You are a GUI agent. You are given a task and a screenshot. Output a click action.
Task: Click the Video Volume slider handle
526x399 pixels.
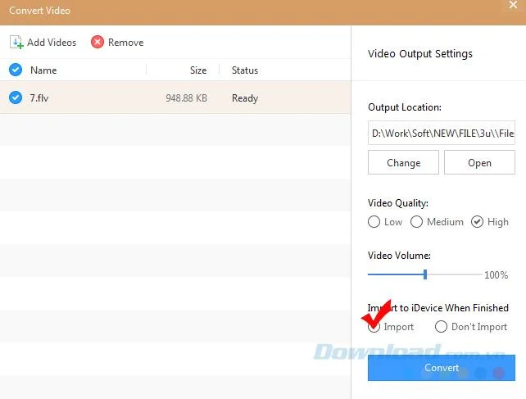425,274
